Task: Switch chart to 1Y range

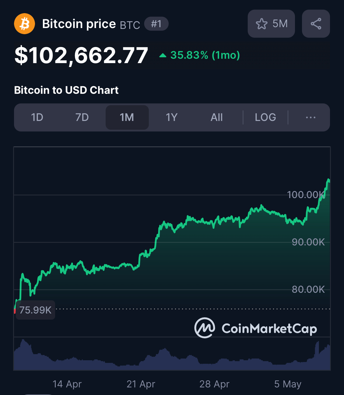Action: pyautogui.click(x=172, y=117)
